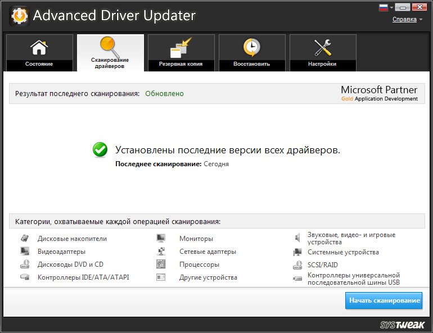The height and width of the screenshot is (333, 433).
Task: Minimize the Advanced Driver Updater window
Action: pyautogui.click(x=403, y=7)
